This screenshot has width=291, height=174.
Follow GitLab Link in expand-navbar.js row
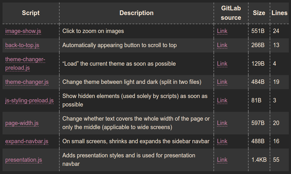point(222,141)
